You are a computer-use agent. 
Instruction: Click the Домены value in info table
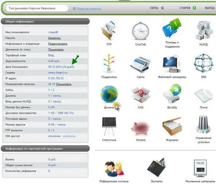55,96
